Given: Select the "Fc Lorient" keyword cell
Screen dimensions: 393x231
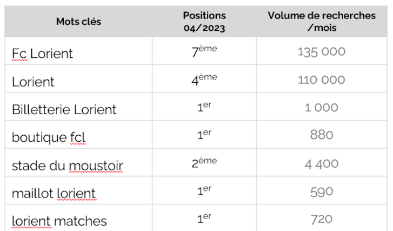Looking at the screenshot, I should click(42, 54).
